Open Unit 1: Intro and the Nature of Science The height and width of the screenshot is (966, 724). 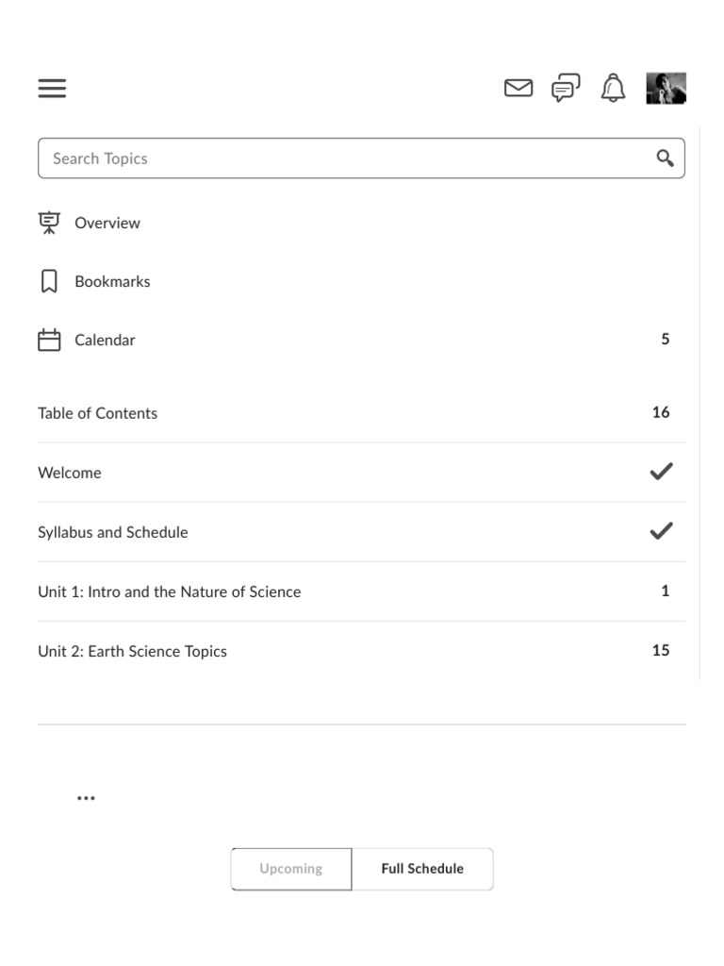tap(361, 591)
